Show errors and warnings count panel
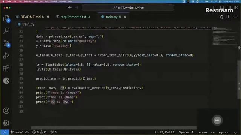Screen dimensions: 241x135 point(39,132)
